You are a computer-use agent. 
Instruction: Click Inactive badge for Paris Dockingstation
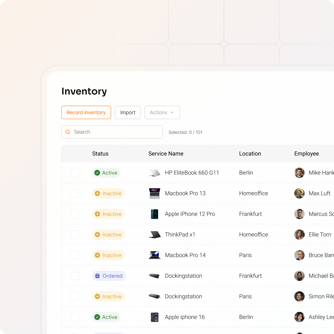tap(108, 297)
